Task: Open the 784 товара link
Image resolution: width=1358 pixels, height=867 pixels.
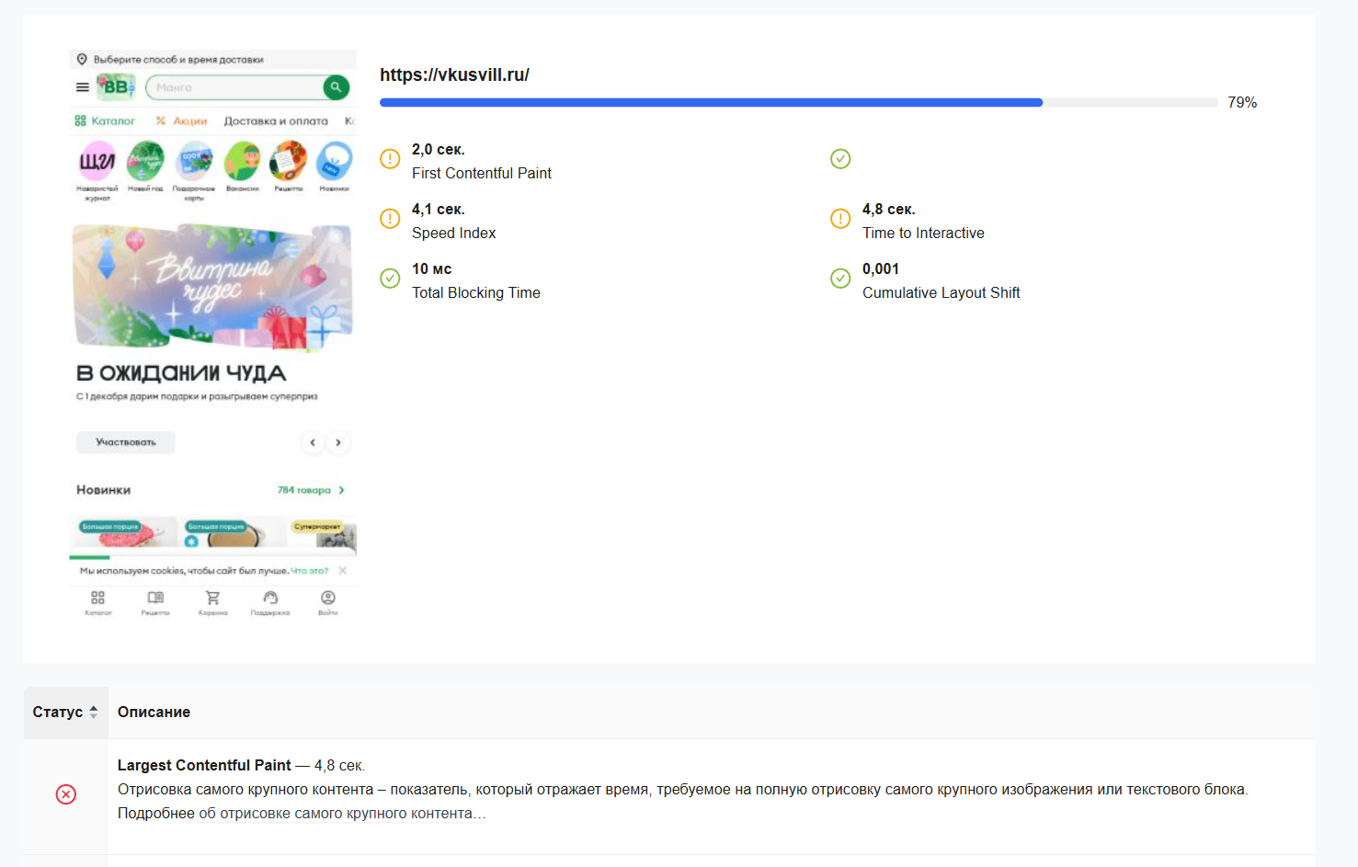Action: pyautogui.click(x=304, y=490)
